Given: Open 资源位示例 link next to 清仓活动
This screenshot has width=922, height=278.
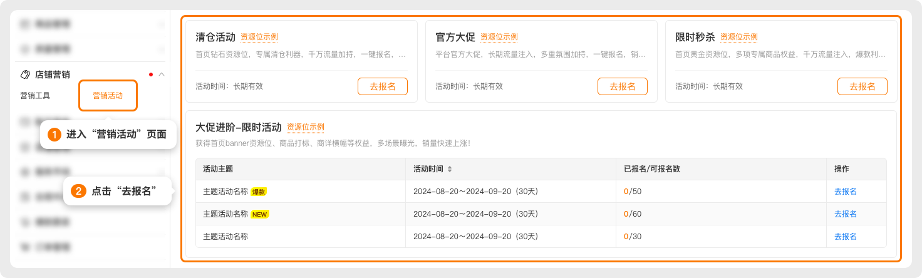Looking at the screenshot, I should [x=259, y=37].
